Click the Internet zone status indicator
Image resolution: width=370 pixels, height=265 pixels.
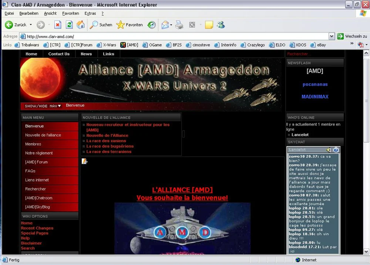306,260
